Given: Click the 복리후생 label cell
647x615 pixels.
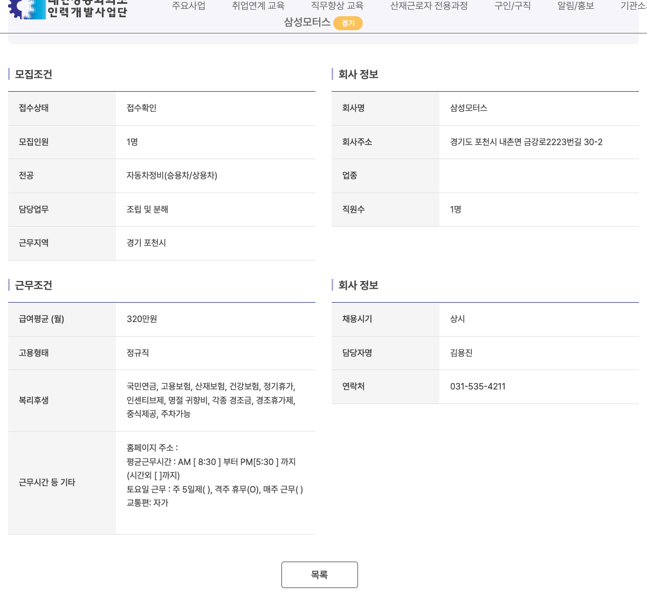Looking at the screenshot, I should pyautogui.click(x=62, y=400).
